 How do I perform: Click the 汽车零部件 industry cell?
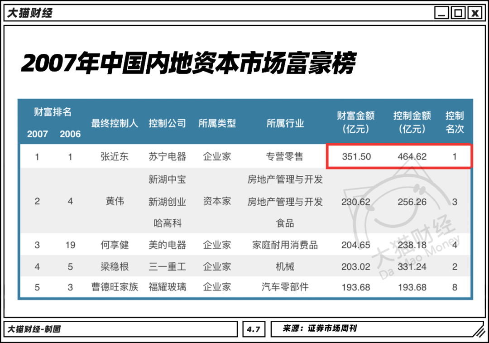pyautogui.click(x=285, y=287)
